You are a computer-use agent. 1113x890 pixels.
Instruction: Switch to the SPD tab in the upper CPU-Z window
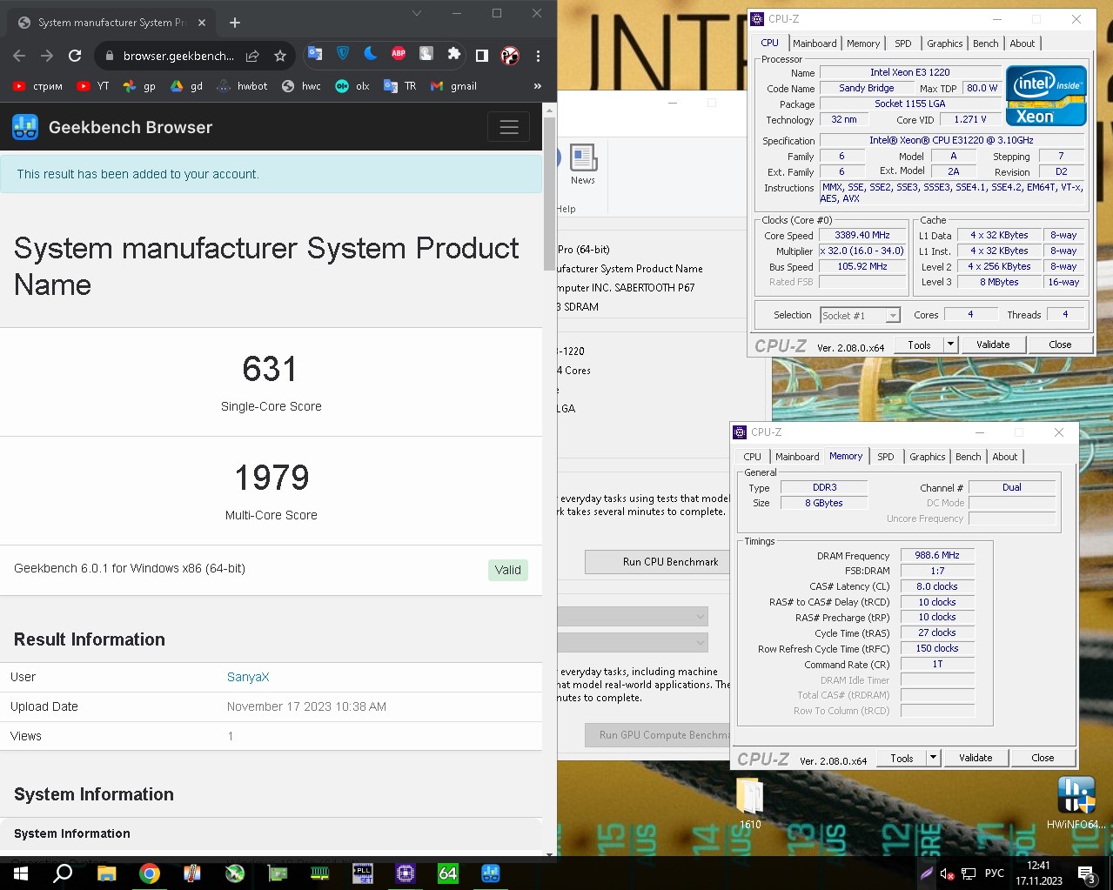pos(903,43)
